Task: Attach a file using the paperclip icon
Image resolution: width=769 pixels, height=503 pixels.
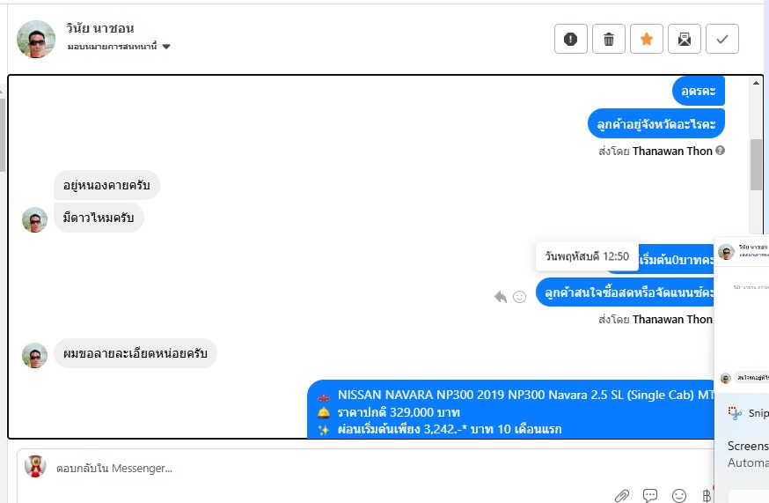Action: [622, 496]
